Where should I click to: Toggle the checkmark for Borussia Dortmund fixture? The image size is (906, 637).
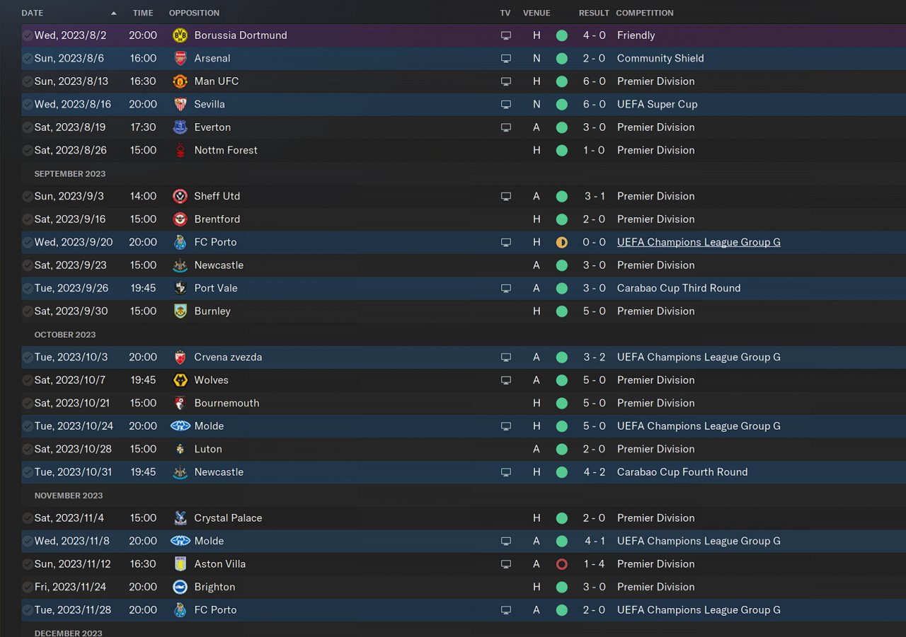pyautogui.click(x=28, y=35)
